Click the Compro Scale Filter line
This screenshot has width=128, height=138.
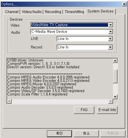tap(37, 94)
